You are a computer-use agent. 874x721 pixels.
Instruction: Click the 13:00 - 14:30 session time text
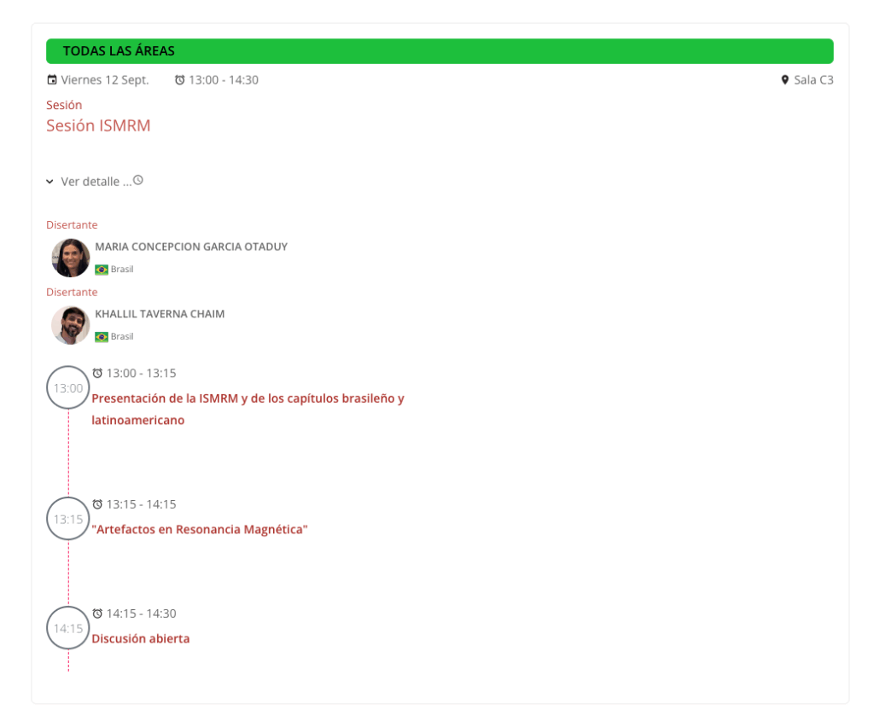click(x=224, y=79)
